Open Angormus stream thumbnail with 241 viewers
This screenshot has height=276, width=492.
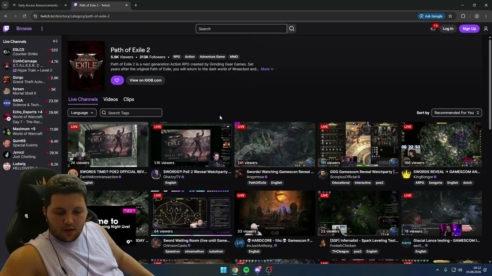pos(275,145)
